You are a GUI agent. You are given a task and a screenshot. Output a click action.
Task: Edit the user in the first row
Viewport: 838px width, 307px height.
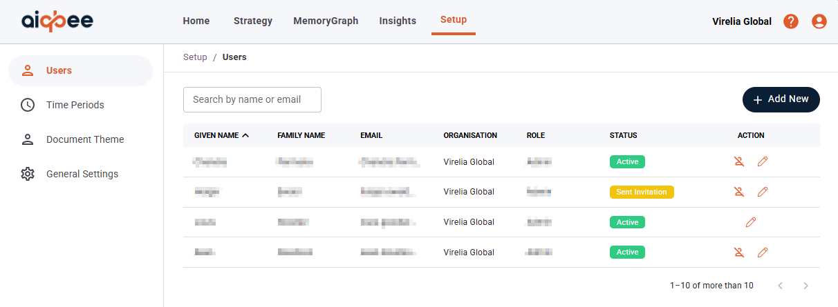point(763,161)
